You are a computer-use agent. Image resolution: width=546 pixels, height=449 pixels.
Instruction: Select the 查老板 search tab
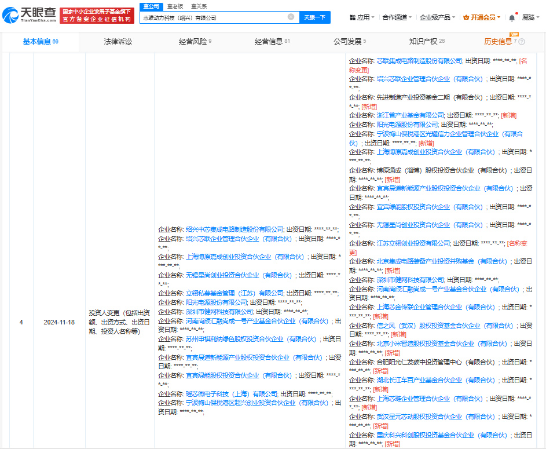click(175, 6)
